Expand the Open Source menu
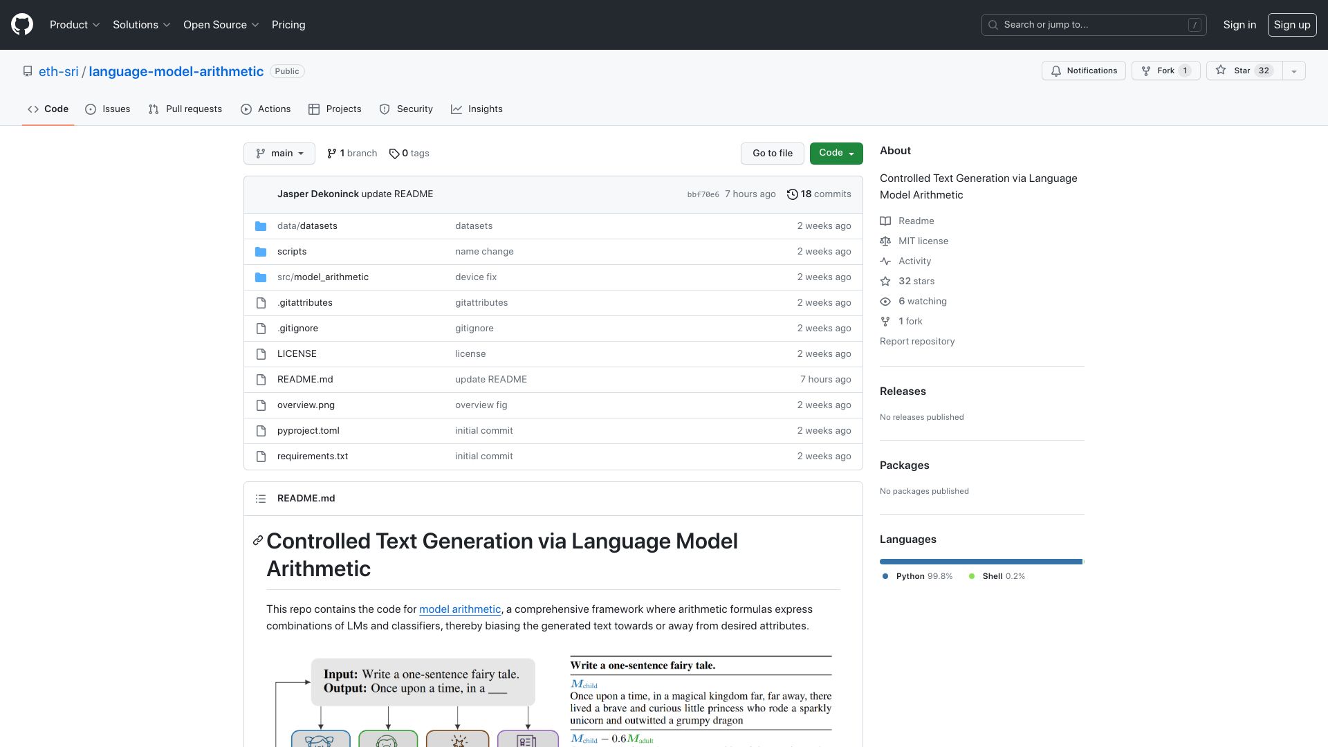The height and width of the screenshot is (747, 1328). (x=221, y=25)
